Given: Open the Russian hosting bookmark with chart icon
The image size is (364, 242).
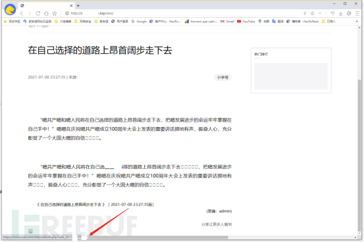Looking at the screenshot, I should [201, 21].
